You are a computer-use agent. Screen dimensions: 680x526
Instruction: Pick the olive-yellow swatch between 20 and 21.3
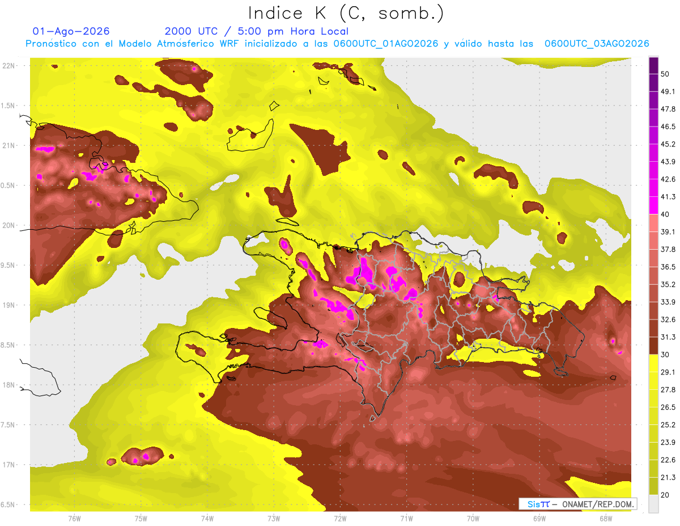[x=654, y=486]
